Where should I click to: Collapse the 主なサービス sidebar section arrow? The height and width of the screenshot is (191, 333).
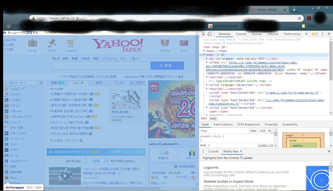click(x=6, y=83)
